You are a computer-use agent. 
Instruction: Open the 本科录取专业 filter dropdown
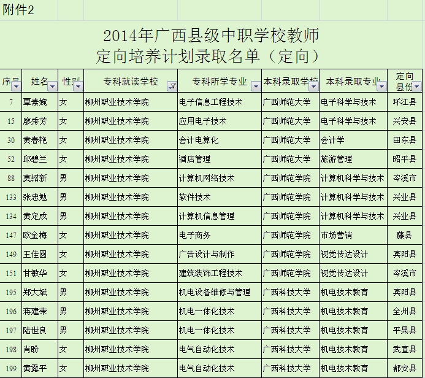[381, 86]
